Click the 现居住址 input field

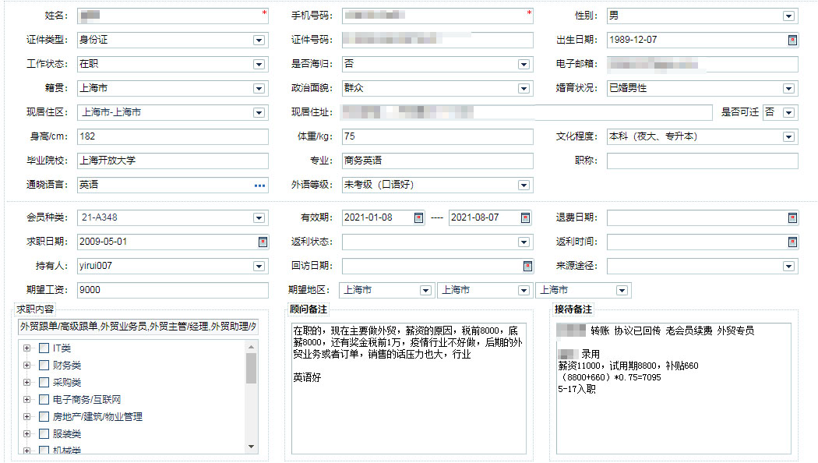527,113
